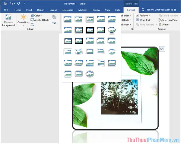Select Relaxed Perspective, White picture style
This screenshot has width=181, height=144.
[101, 51]
